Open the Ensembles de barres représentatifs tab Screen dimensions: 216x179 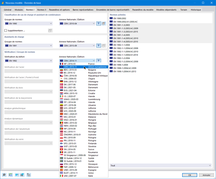[113, 10]
